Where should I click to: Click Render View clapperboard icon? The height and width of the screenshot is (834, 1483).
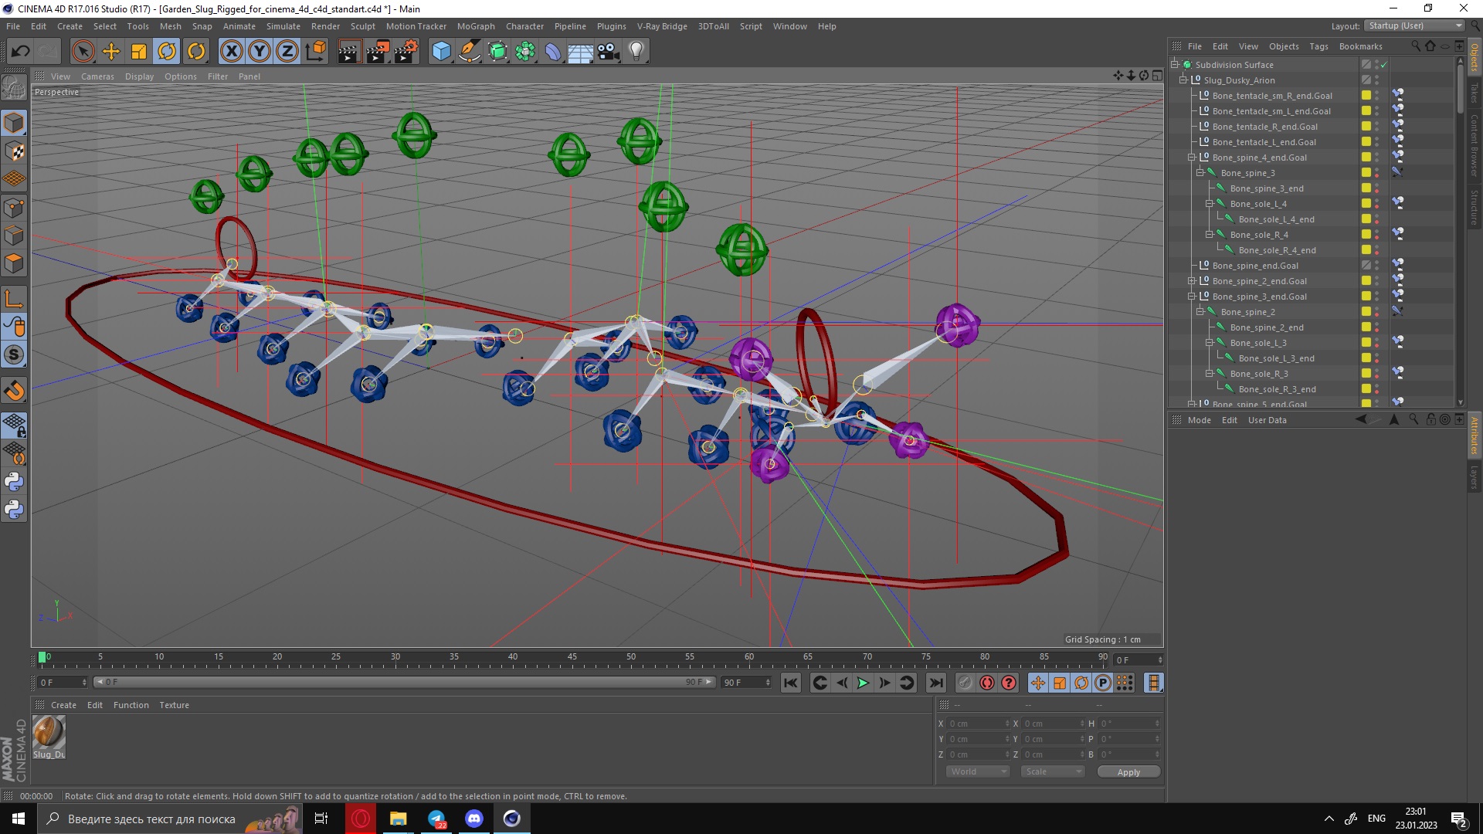pos(348,52)
